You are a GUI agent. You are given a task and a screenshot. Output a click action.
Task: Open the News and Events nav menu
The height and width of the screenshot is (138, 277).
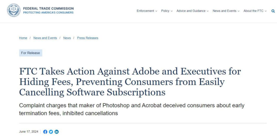(x=226, y=11)
